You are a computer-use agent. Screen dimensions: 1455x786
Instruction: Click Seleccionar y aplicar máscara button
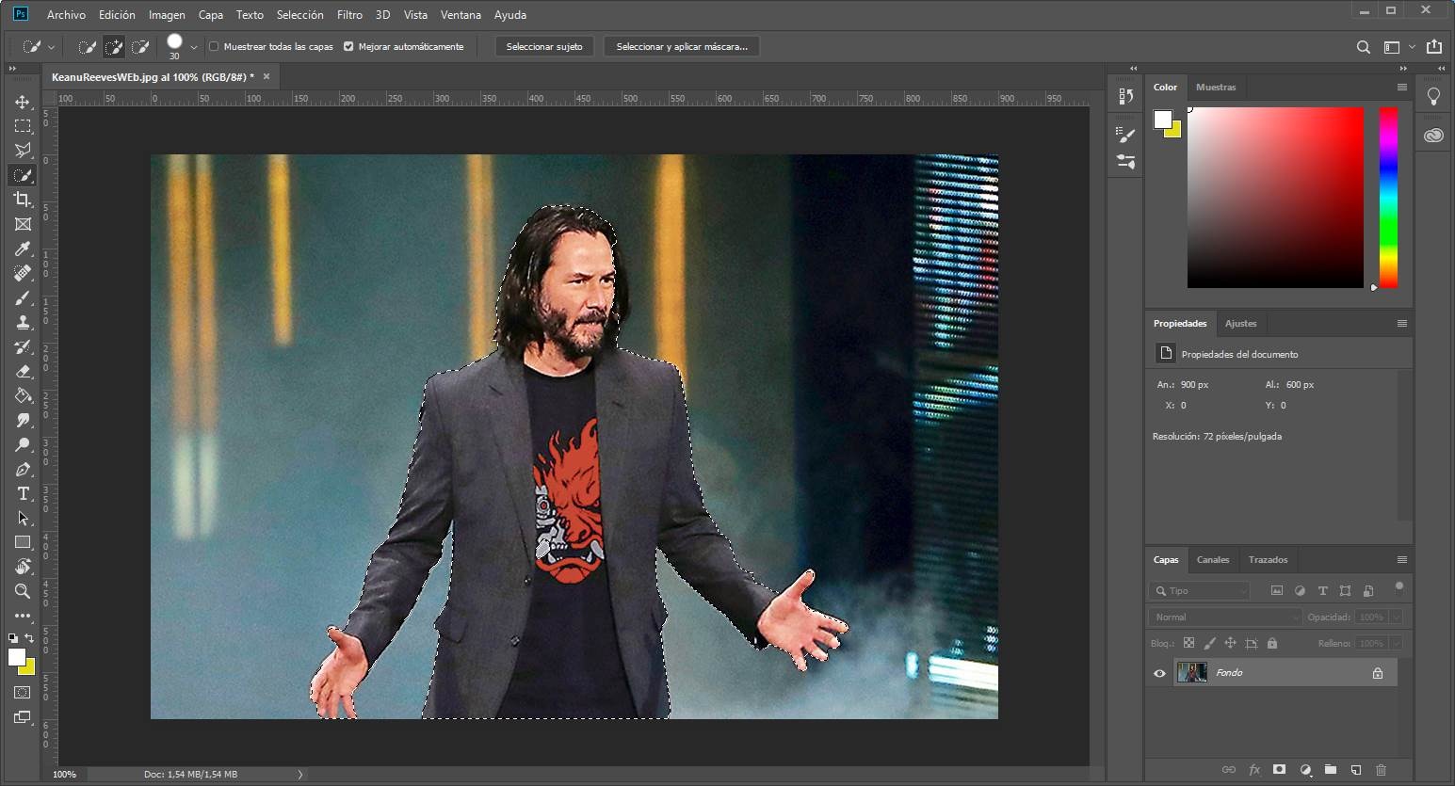tap(681, 46)
